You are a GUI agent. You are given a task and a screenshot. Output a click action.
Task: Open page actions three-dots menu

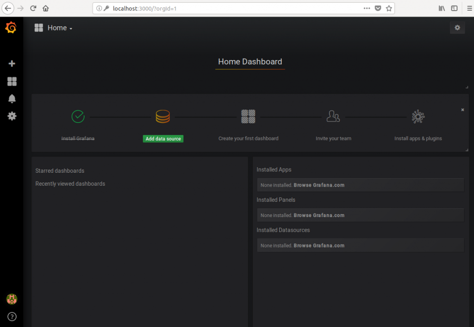[367, 8]
